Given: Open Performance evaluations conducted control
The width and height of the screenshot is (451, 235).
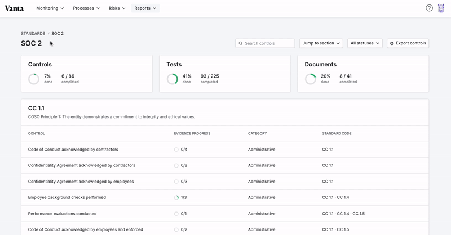Looking at the screenshot, I should point(62,214).
